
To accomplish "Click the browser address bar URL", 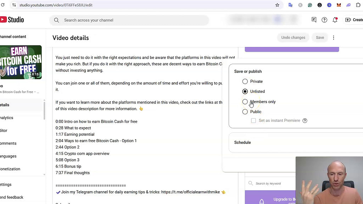I will pyautogui.click(x=56, y=5).
